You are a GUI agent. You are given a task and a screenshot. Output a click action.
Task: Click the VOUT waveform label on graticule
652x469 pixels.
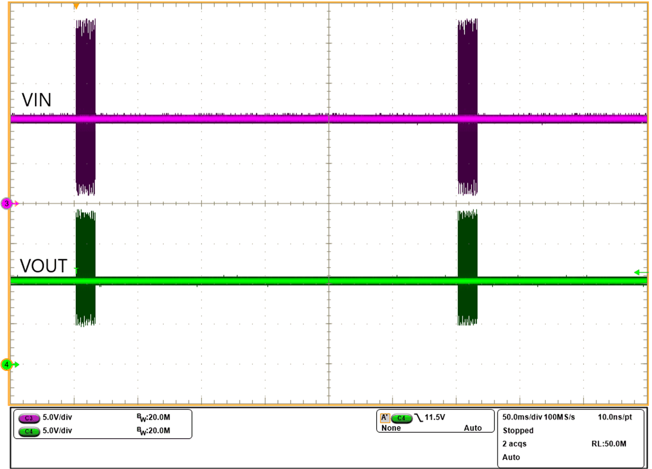(45, 266)
